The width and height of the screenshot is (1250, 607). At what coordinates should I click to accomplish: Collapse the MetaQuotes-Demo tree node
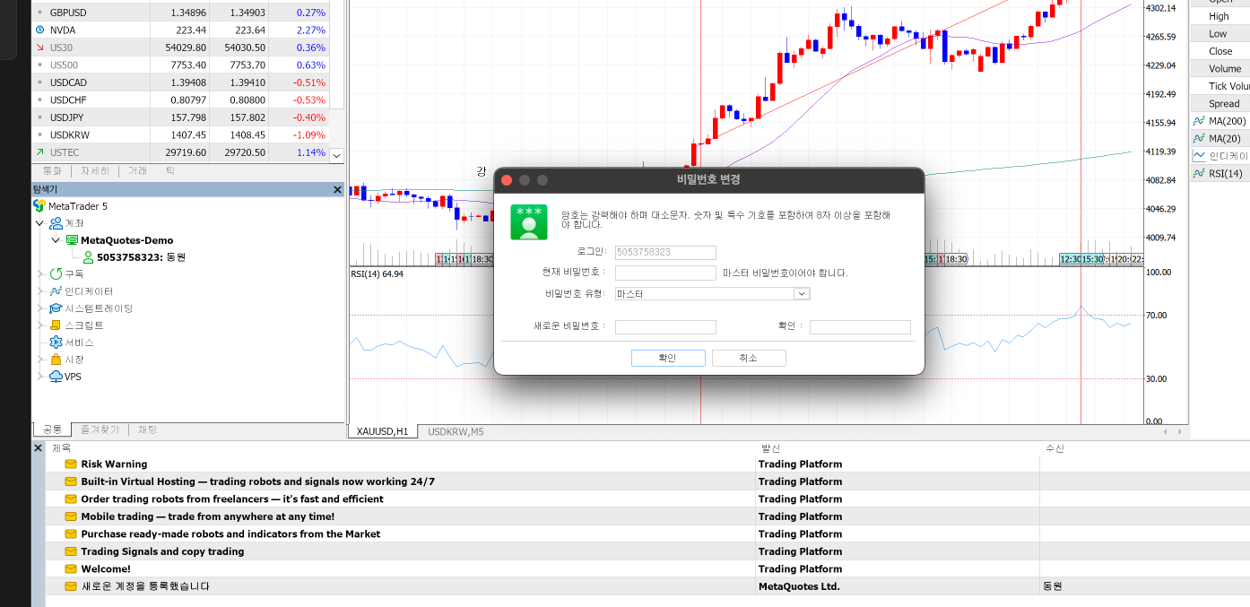(56, 240)
